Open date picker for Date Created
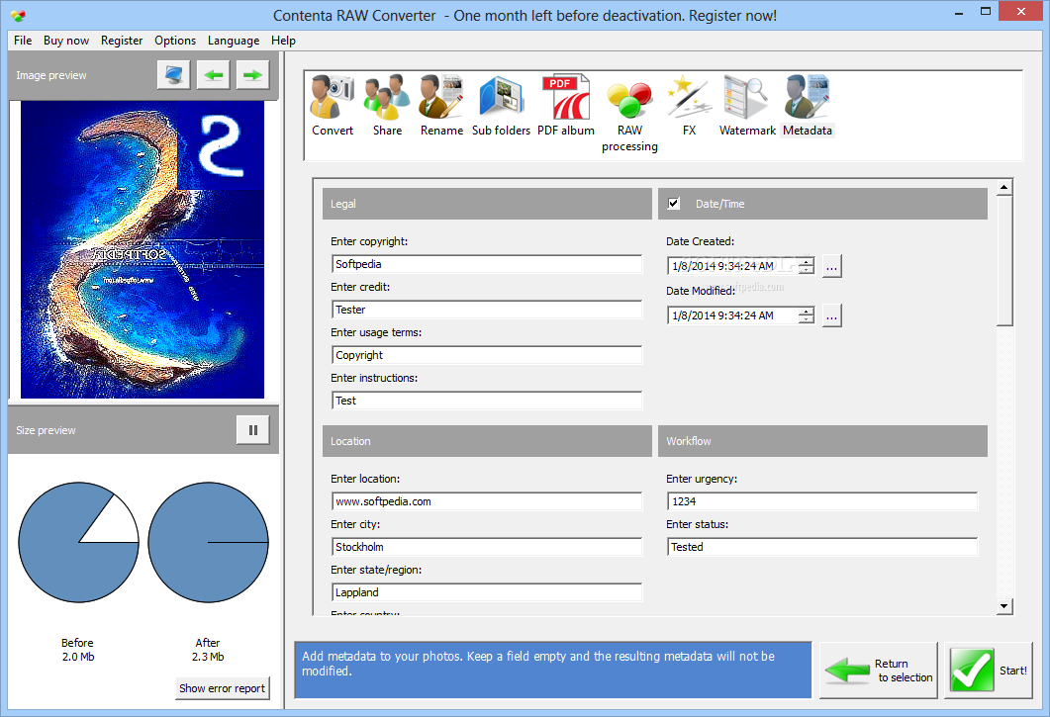The image size is (1050, 717). click(831, 266)
